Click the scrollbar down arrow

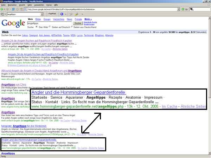click(x=210, y=153)
